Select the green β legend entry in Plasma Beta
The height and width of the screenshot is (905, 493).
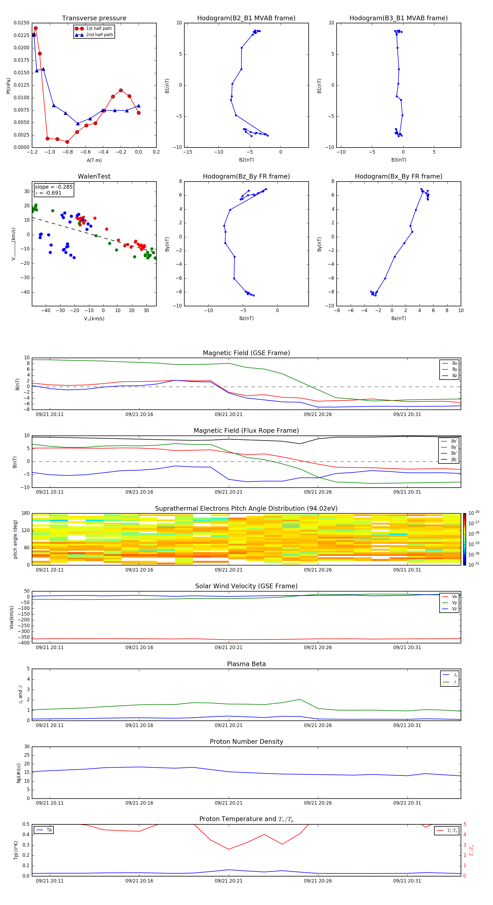click(x=450, y=682)
